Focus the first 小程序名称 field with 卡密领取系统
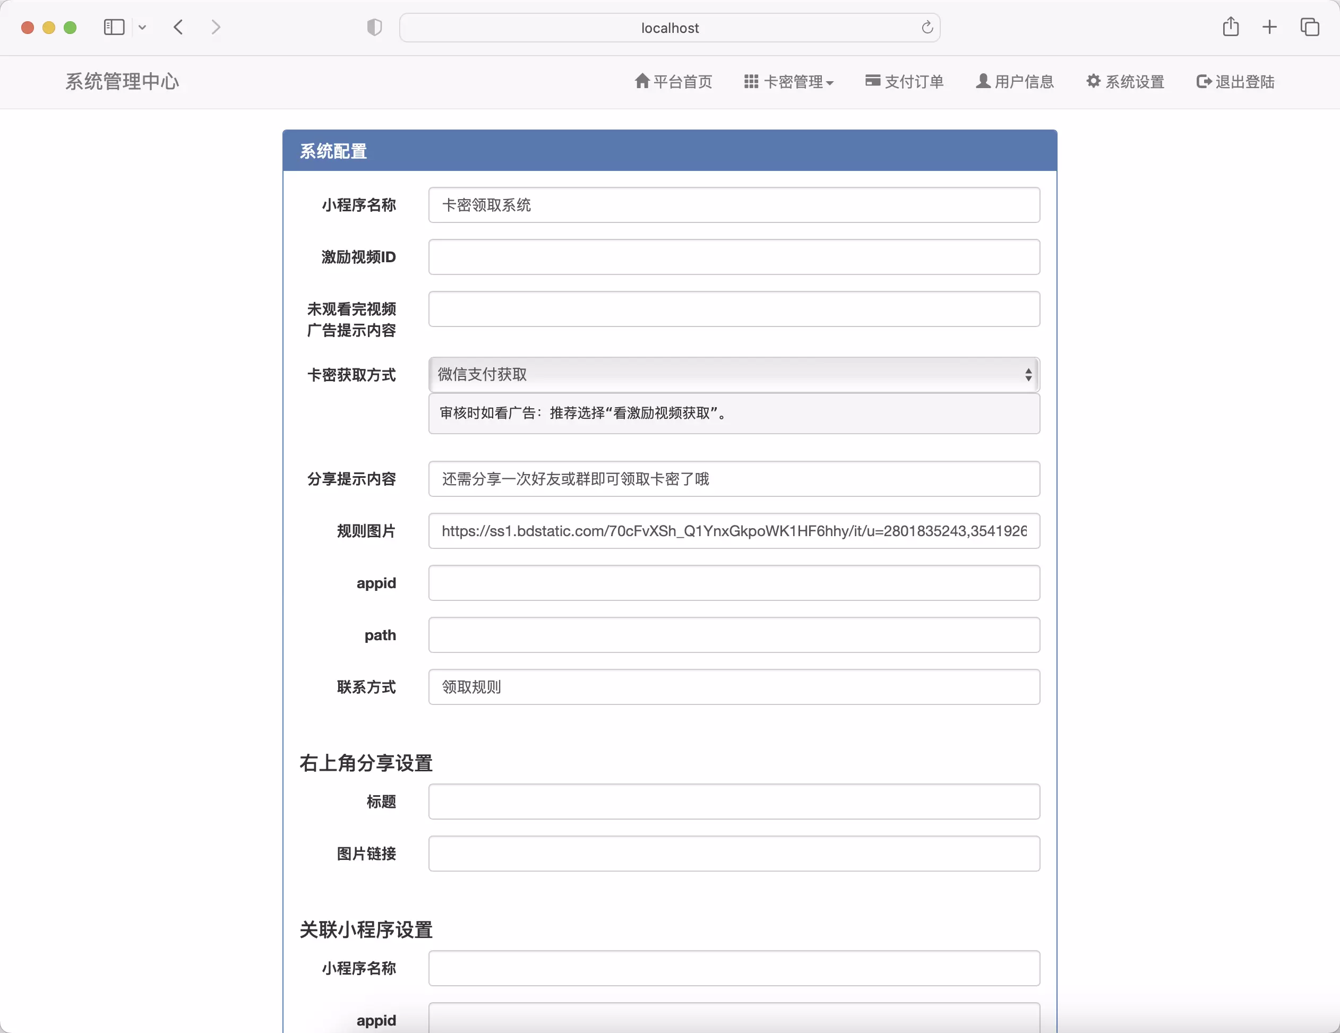 click(x=734, y=205)
